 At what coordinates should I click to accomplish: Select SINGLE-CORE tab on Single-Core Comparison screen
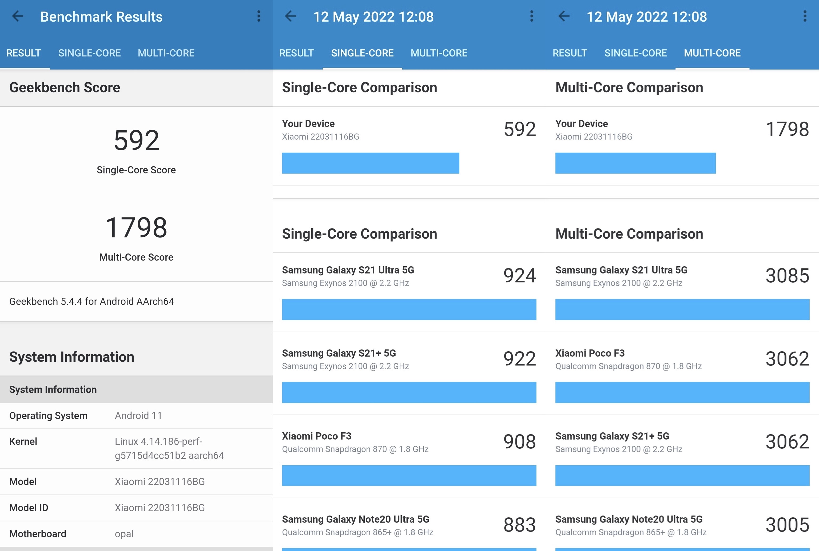click(362, 53)
